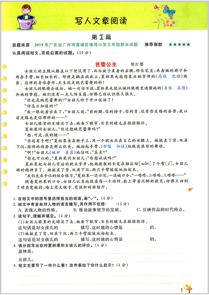Click the red answer parentheses in question 2

point(111,204)
